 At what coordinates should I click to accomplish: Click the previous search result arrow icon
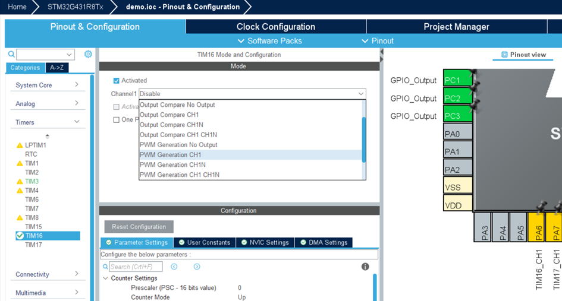174,267
